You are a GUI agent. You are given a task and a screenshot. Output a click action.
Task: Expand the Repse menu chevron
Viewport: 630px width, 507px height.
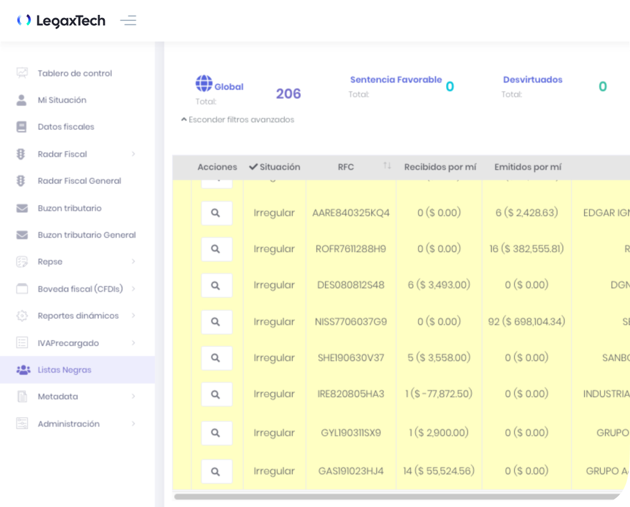pyautogui.click(x=133, y=262)
